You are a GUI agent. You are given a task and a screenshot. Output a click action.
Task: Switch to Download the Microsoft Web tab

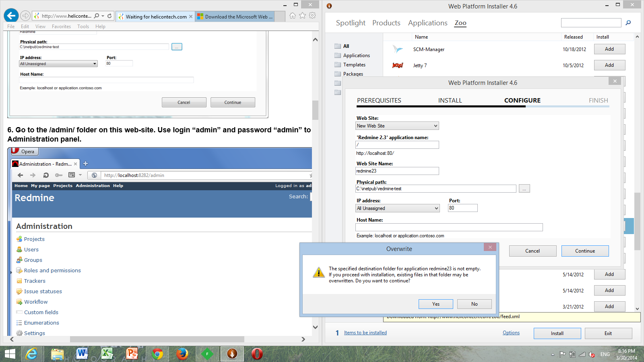pos(235,16)
